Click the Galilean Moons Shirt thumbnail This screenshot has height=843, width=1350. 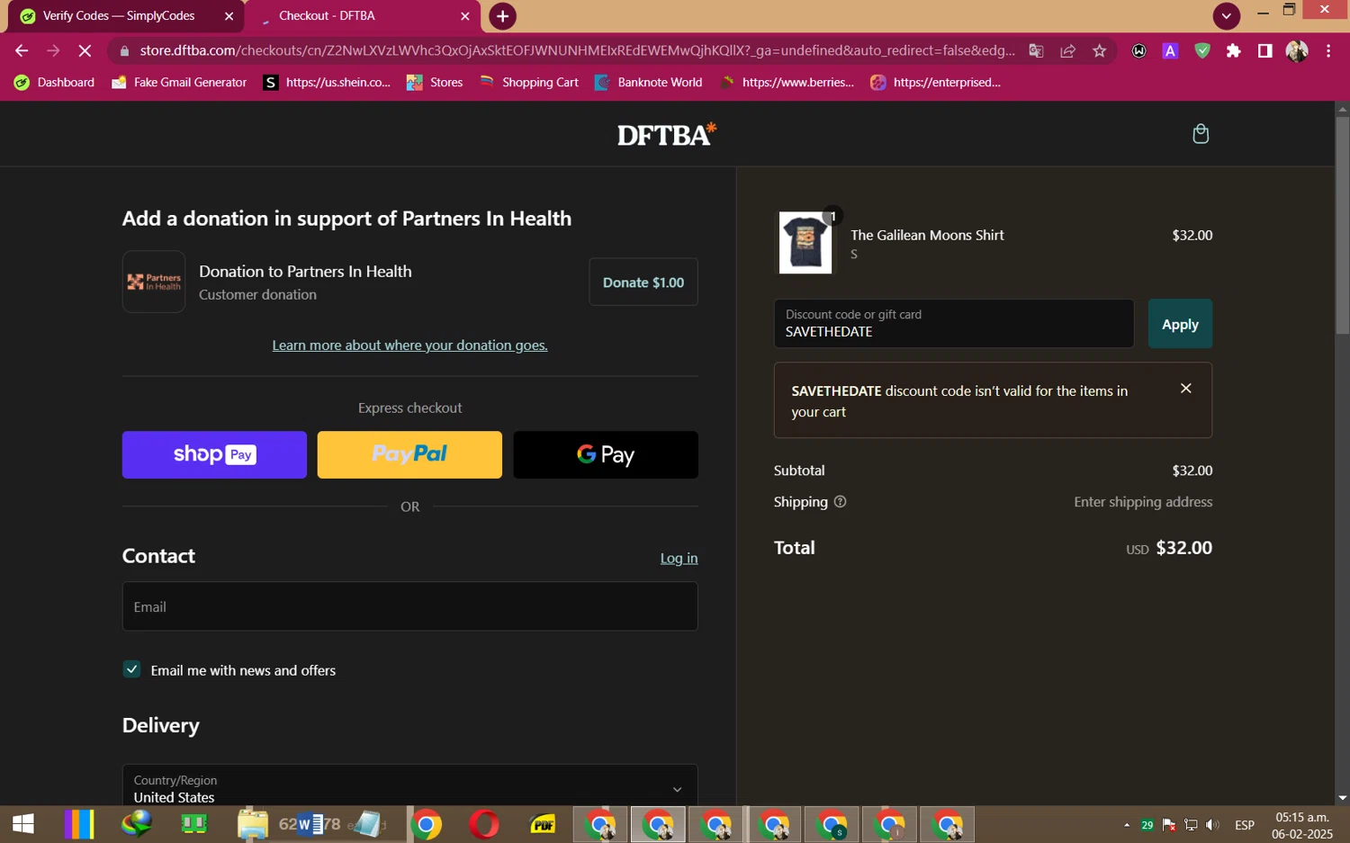[805, 243]
